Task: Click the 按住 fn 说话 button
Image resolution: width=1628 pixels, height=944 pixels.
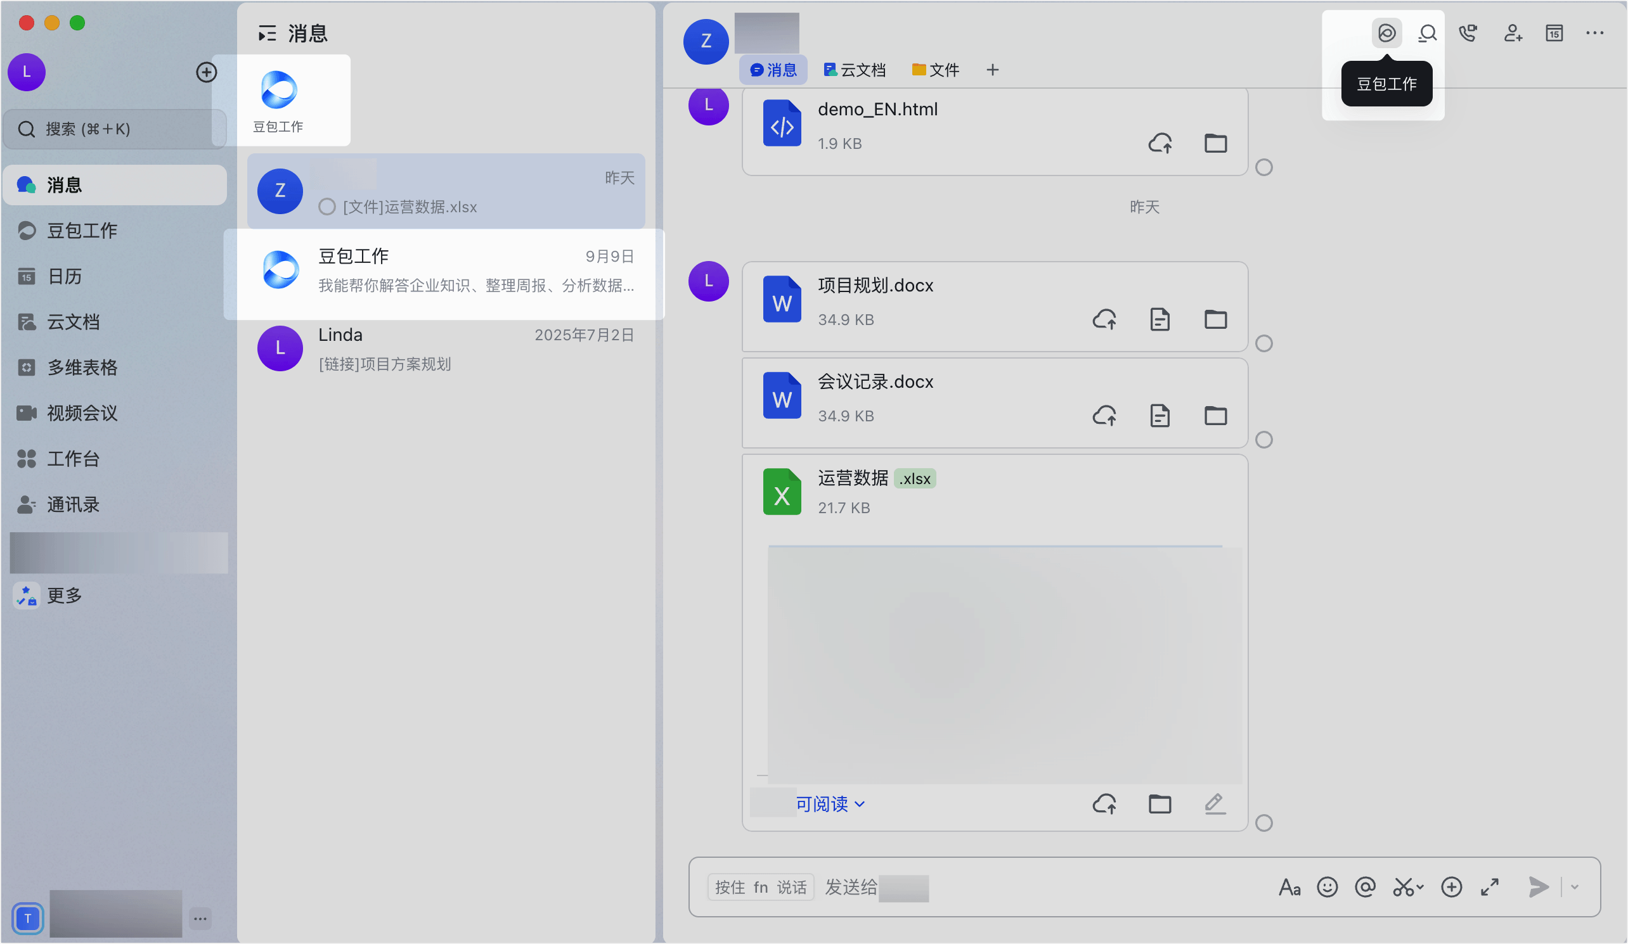Action: [760, 887]
